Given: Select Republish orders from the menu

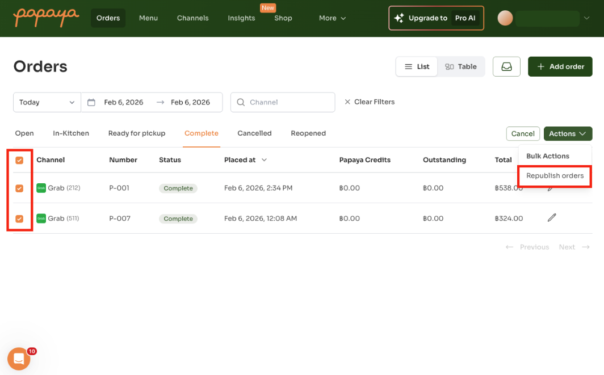Looking at the screenshot, I should coord(554,176).
